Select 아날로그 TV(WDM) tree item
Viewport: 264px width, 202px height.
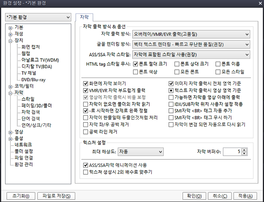tap(40, 60)
